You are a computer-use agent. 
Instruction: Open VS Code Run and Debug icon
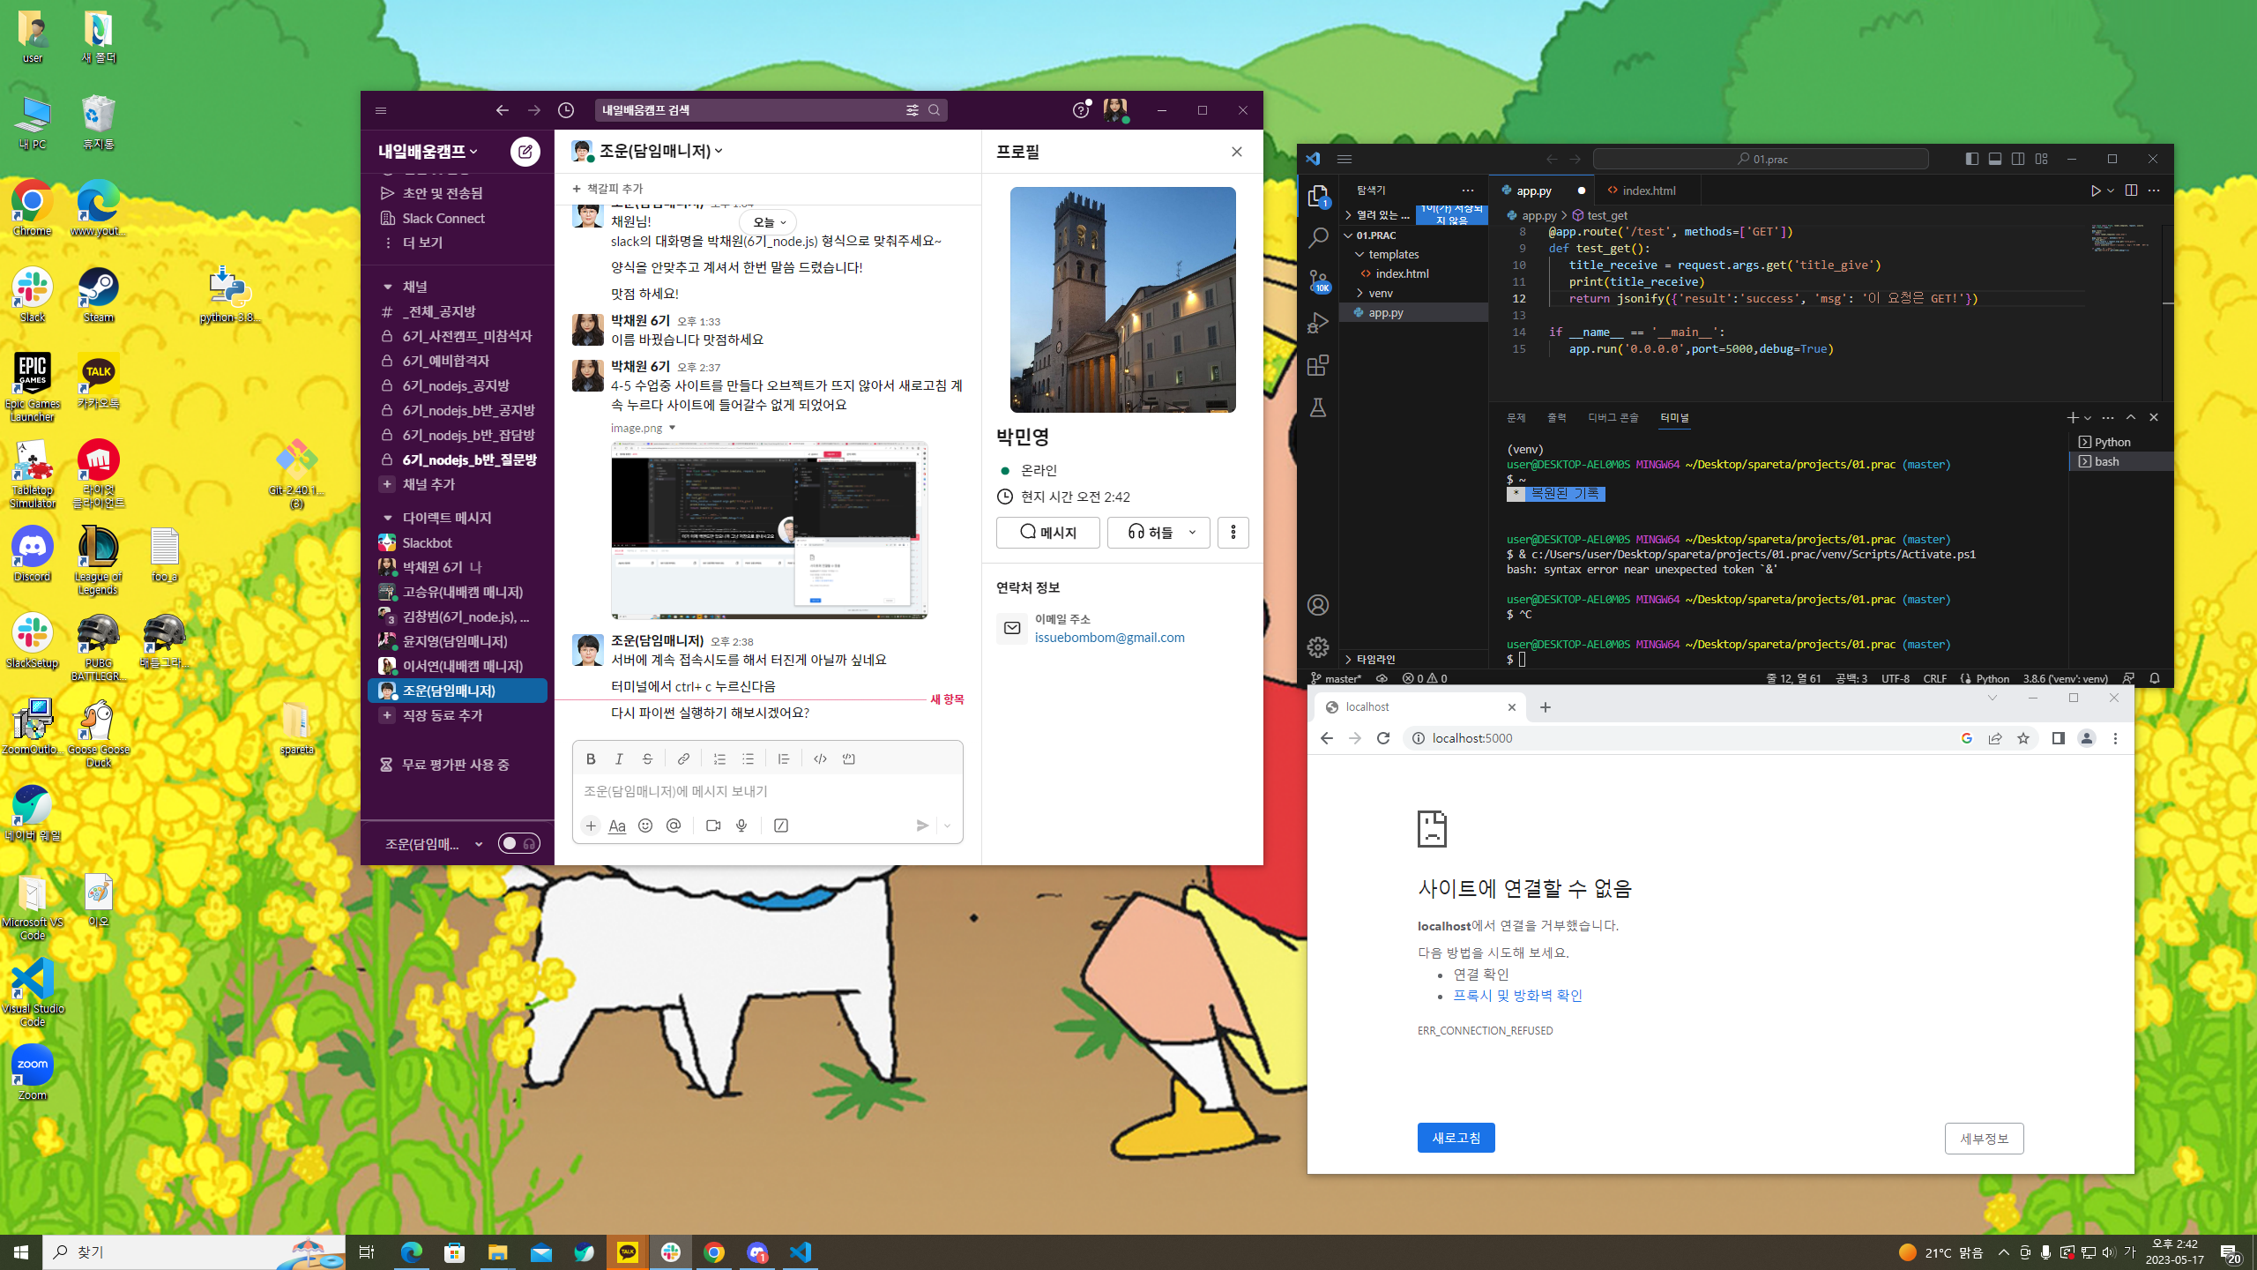pos(1318,323)
